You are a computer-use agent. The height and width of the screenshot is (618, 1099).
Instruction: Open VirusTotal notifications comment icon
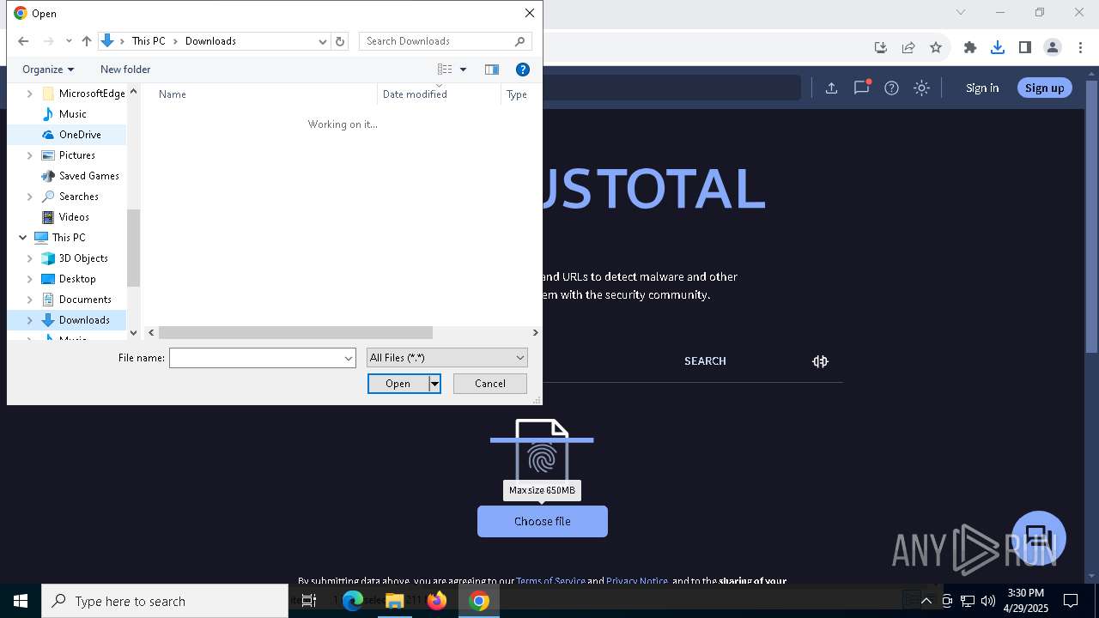(x=861, y=88)
